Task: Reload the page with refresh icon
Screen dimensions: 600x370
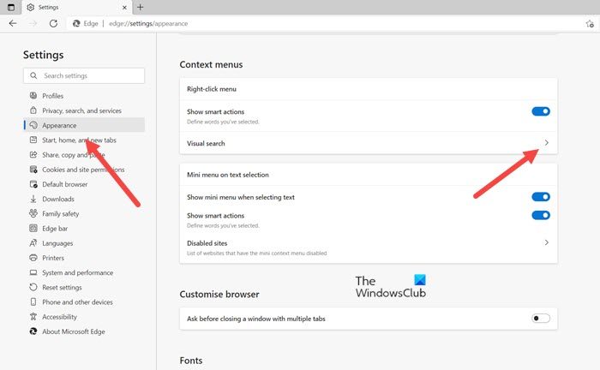Action: click(53, 23)
